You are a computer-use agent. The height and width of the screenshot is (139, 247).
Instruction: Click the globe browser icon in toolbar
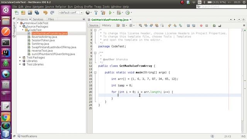coord(88,13)
